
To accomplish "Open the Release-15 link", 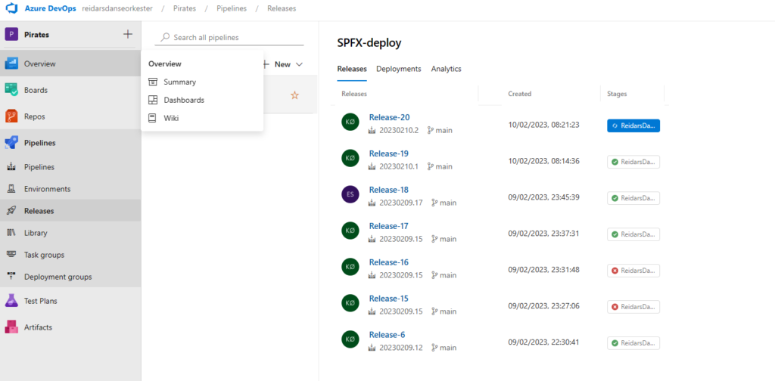I will (x=388, y=299).
